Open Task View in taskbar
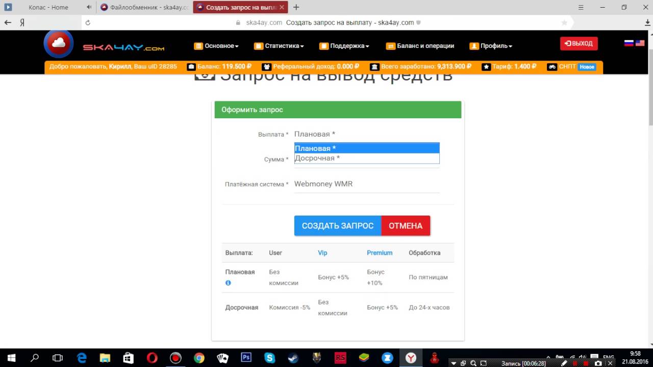This screenshot has width=653, height=367. pyautogui.click(x=58, y=358)
